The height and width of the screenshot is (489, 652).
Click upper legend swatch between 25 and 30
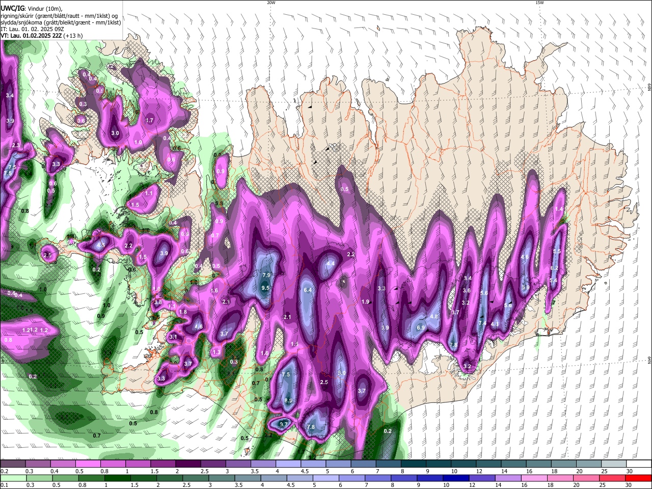pos(614,464)
